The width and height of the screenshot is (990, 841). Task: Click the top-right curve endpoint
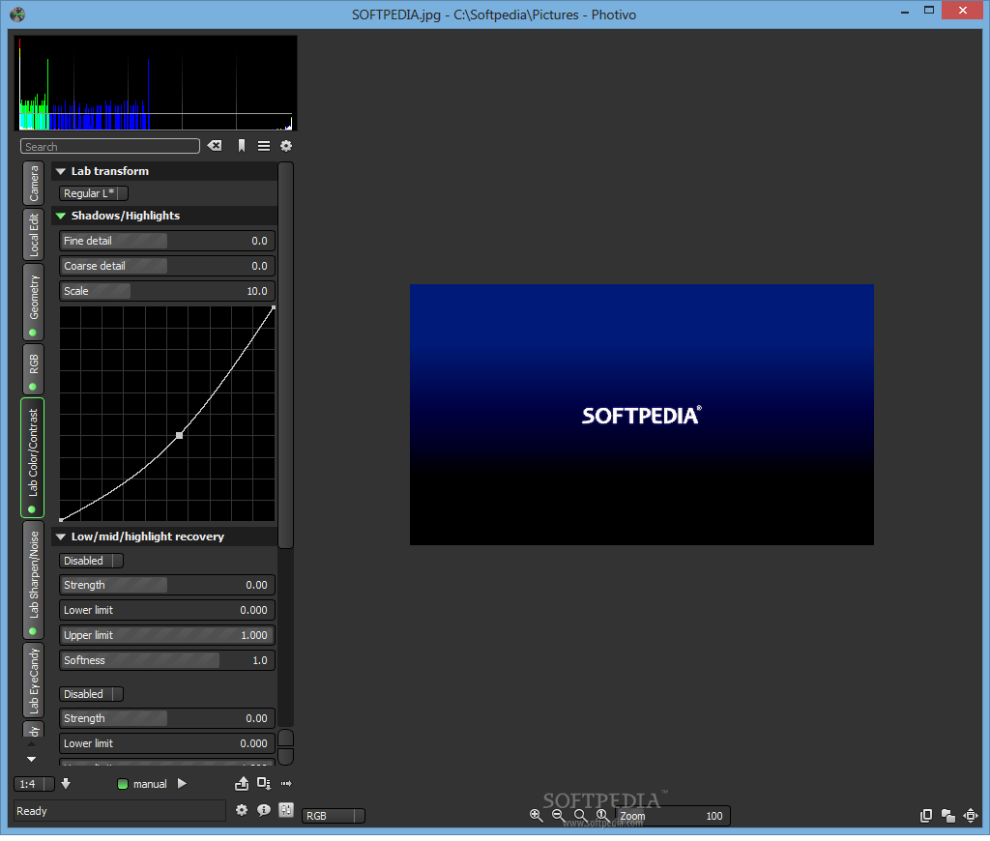coord(274,307)
